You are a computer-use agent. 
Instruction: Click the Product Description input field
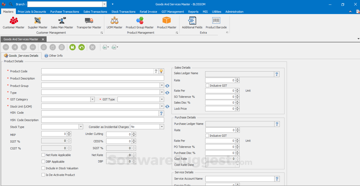[102, 78]
